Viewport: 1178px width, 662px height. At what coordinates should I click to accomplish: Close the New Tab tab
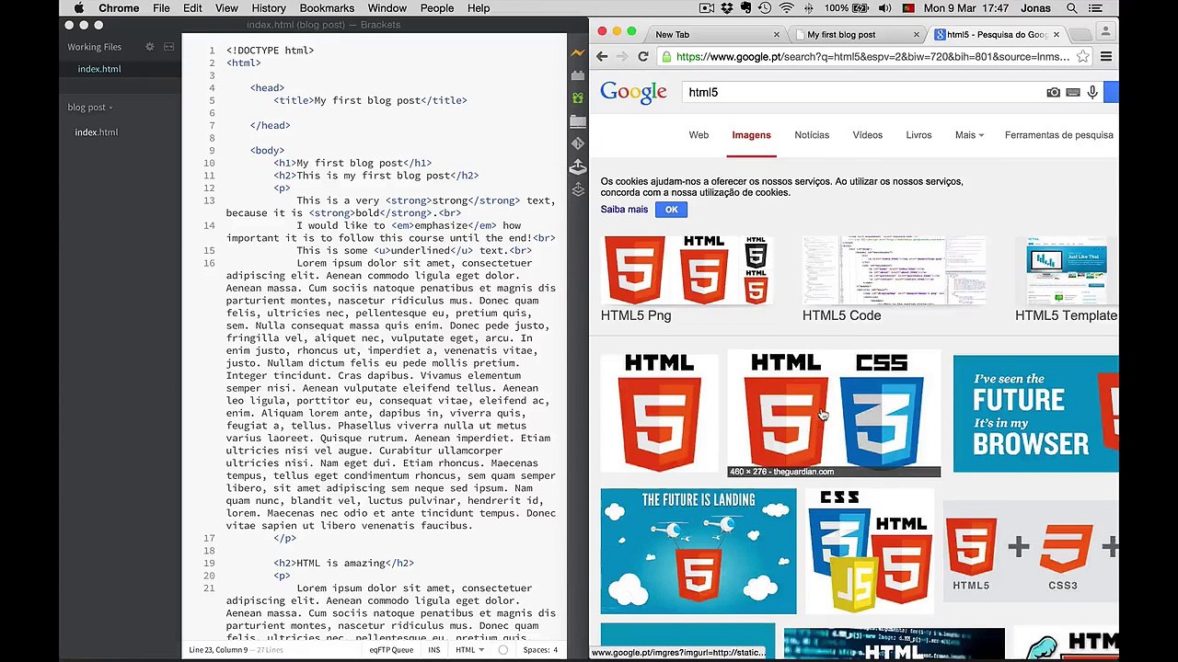776,35
